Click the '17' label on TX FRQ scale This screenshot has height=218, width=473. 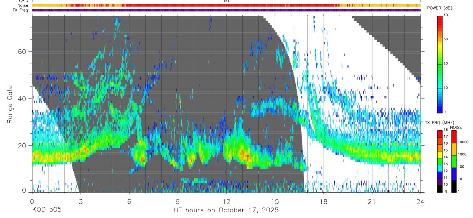click(446, 136)
